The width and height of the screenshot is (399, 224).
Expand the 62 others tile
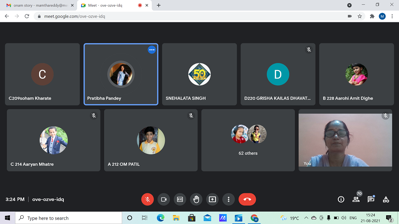coord(248,140)
